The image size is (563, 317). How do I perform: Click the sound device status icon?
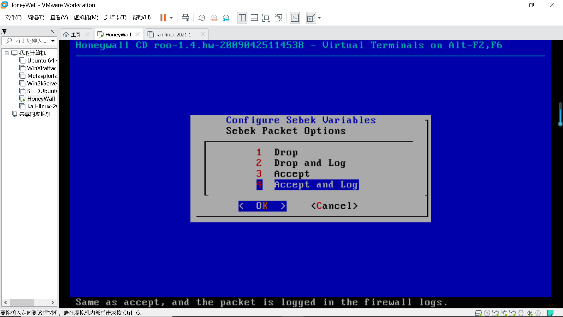click(529, 313)
